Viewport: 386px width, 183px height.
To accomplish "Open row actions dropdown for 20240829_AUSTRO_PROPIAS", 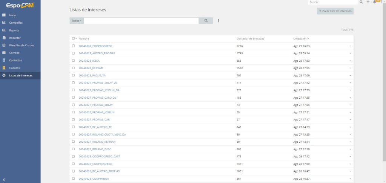I will (350, 53).
